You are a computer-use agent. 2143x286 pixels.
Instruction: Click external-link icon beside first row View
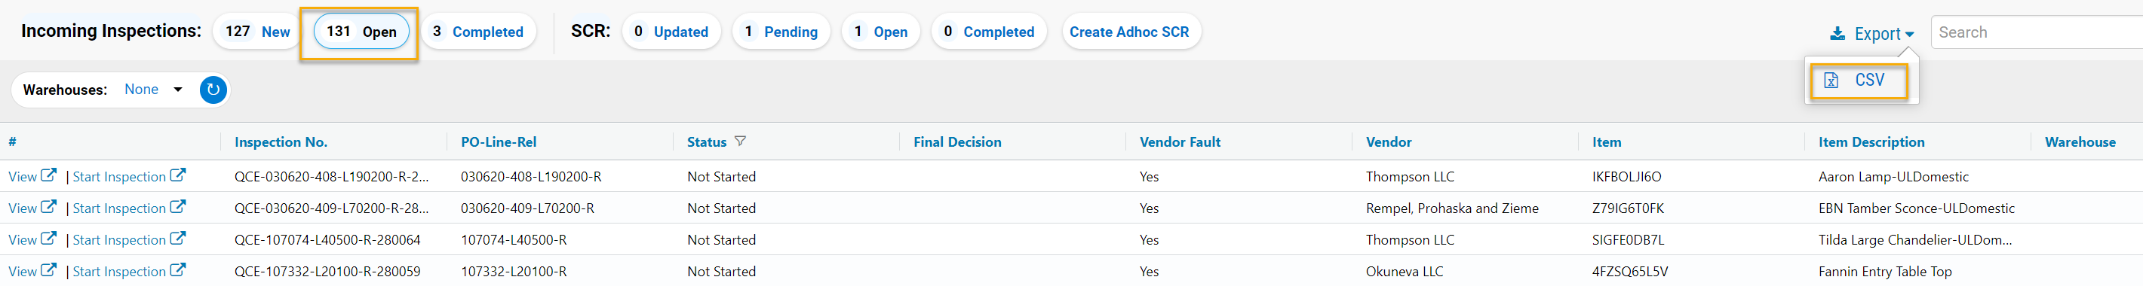tap(48, 176)
